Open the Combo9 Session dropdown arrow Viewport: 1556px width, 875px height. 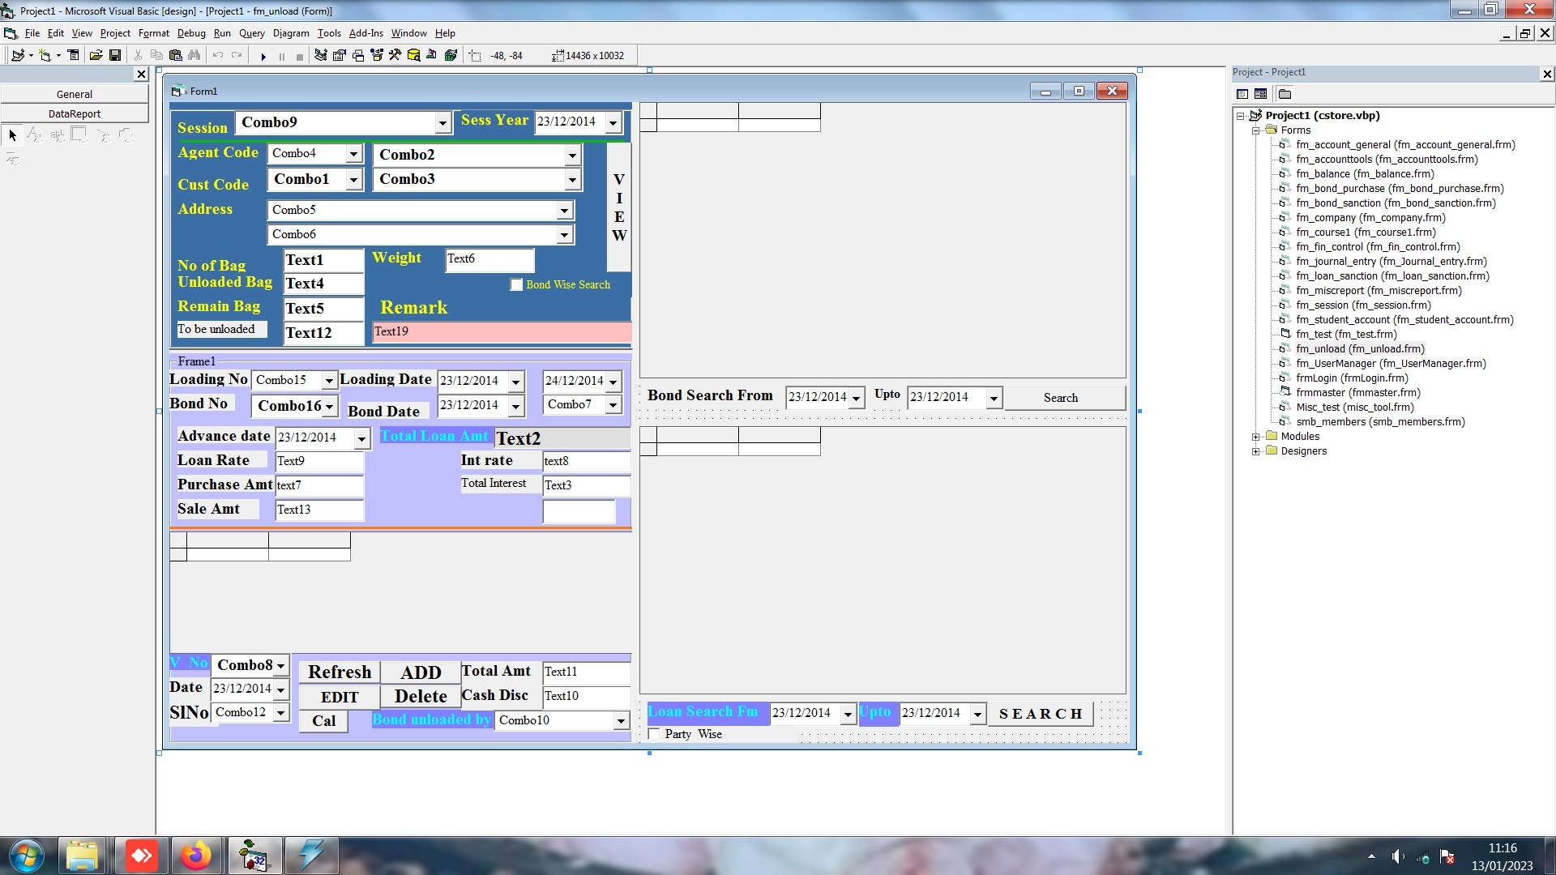442,123
